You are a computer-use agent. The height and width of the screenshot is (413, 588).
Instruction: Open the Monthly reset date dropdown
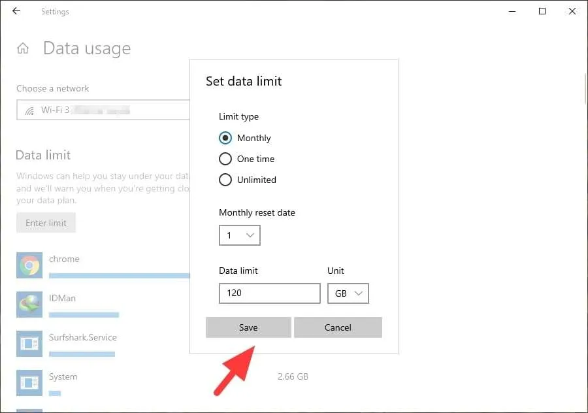click(240, 235)
